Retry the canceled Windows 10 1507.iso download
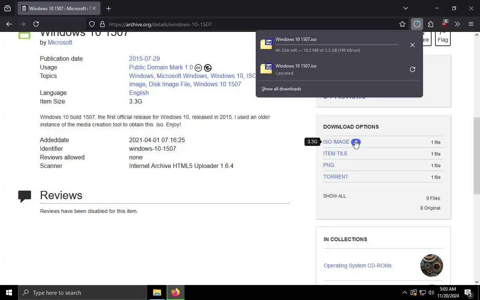The width and height of the screenshot is (480, 300). coord(412,69)
